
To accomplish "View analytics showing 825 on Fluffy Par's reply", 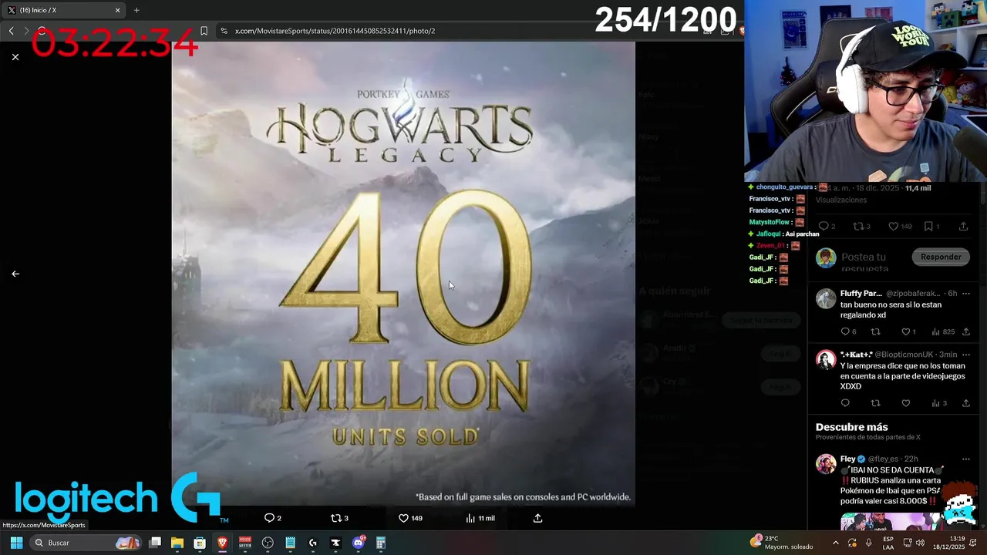I will (936, 331).
